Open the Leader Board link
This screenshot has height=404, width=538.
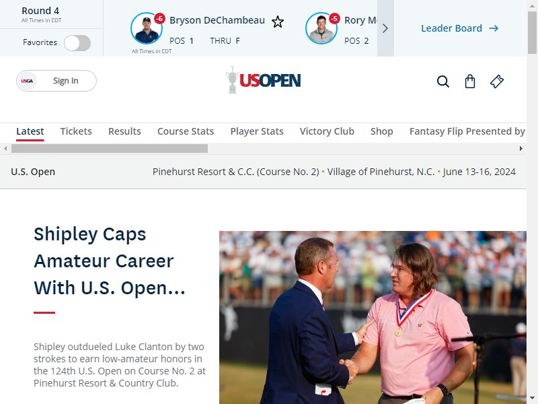[460, 28]
